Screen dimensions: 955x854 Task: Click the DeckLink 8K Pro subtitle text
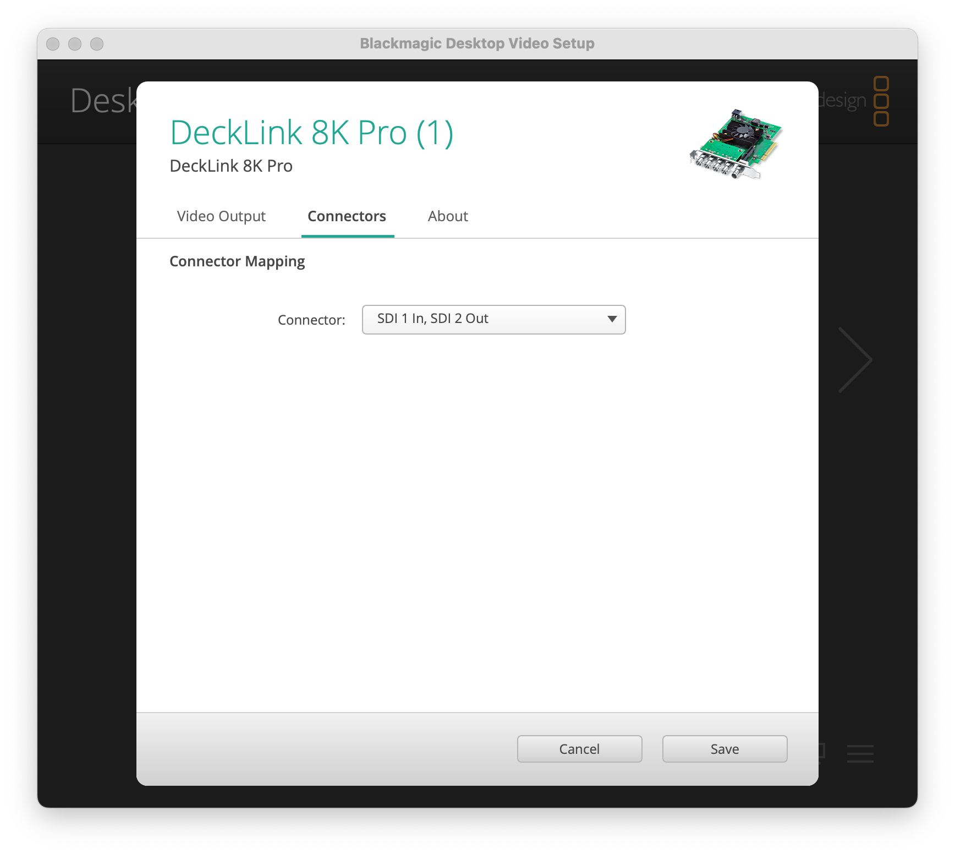[x=231, y=166]
